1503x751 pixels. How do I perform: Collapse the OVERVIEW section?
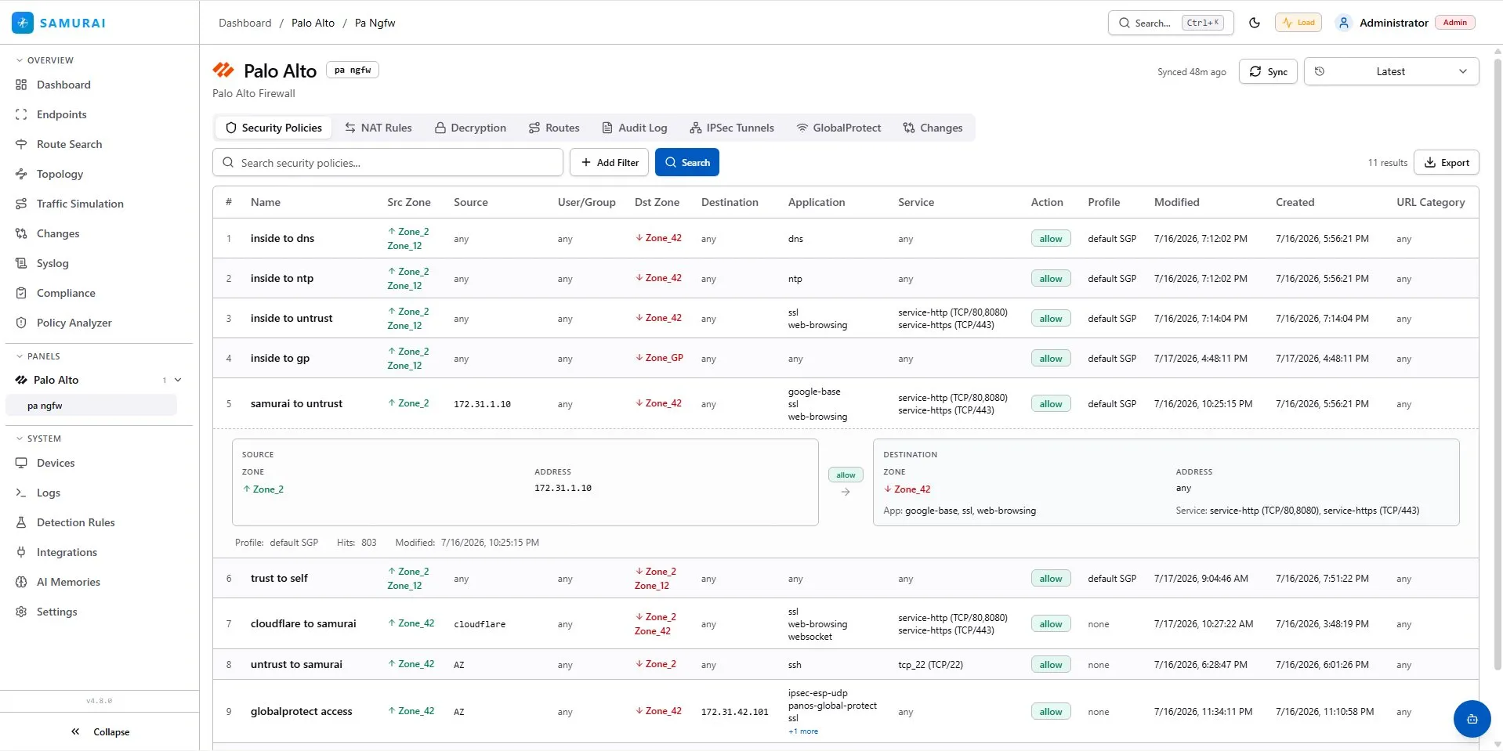(x=45, y=60)
